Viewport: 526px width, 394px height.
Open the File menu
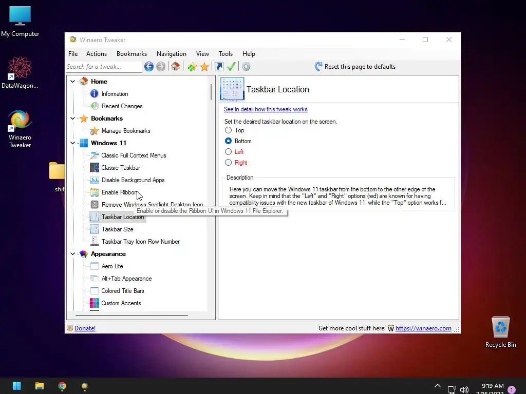[x=73, y=53]
